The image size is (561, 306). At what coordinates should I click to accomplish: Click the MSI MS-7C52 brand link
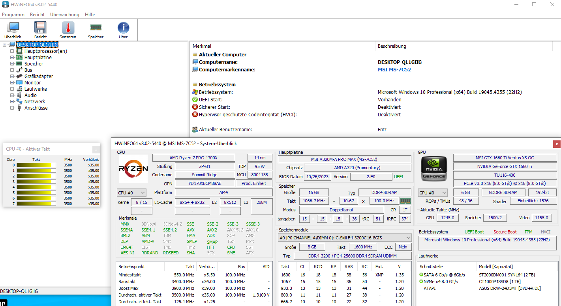[394, 70]
